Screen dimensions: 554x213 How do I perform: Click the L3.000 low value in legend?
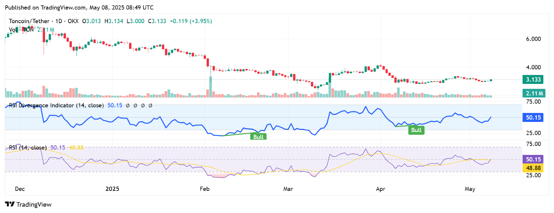coord(135,21)
